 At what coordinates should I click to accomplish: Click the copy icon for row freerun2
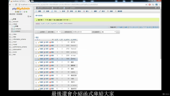[45, 49]
